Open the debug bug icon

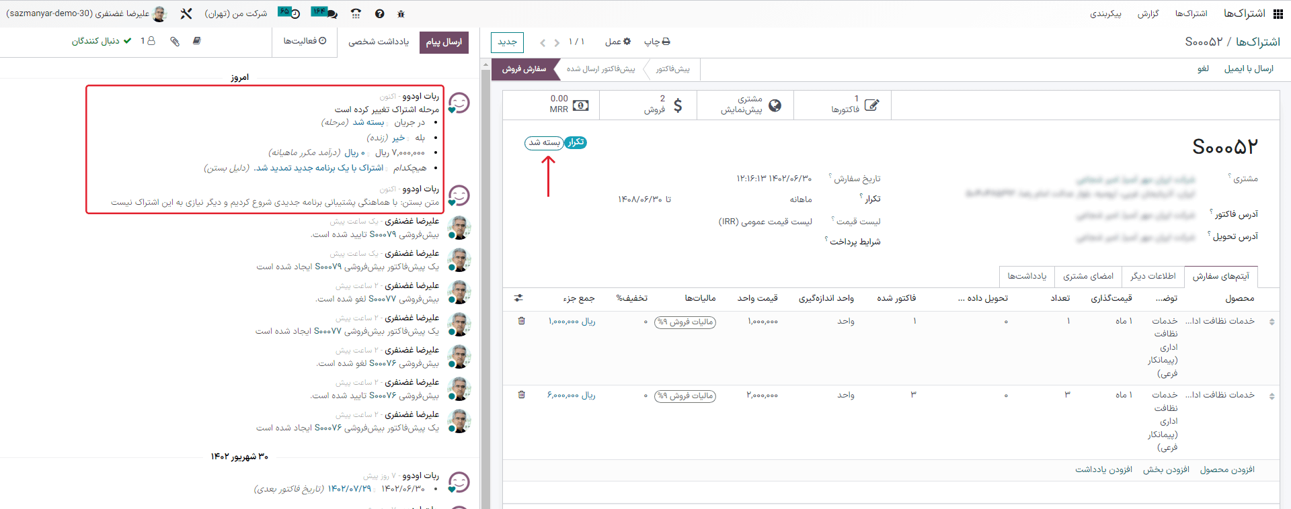click(x=401, y=14)
